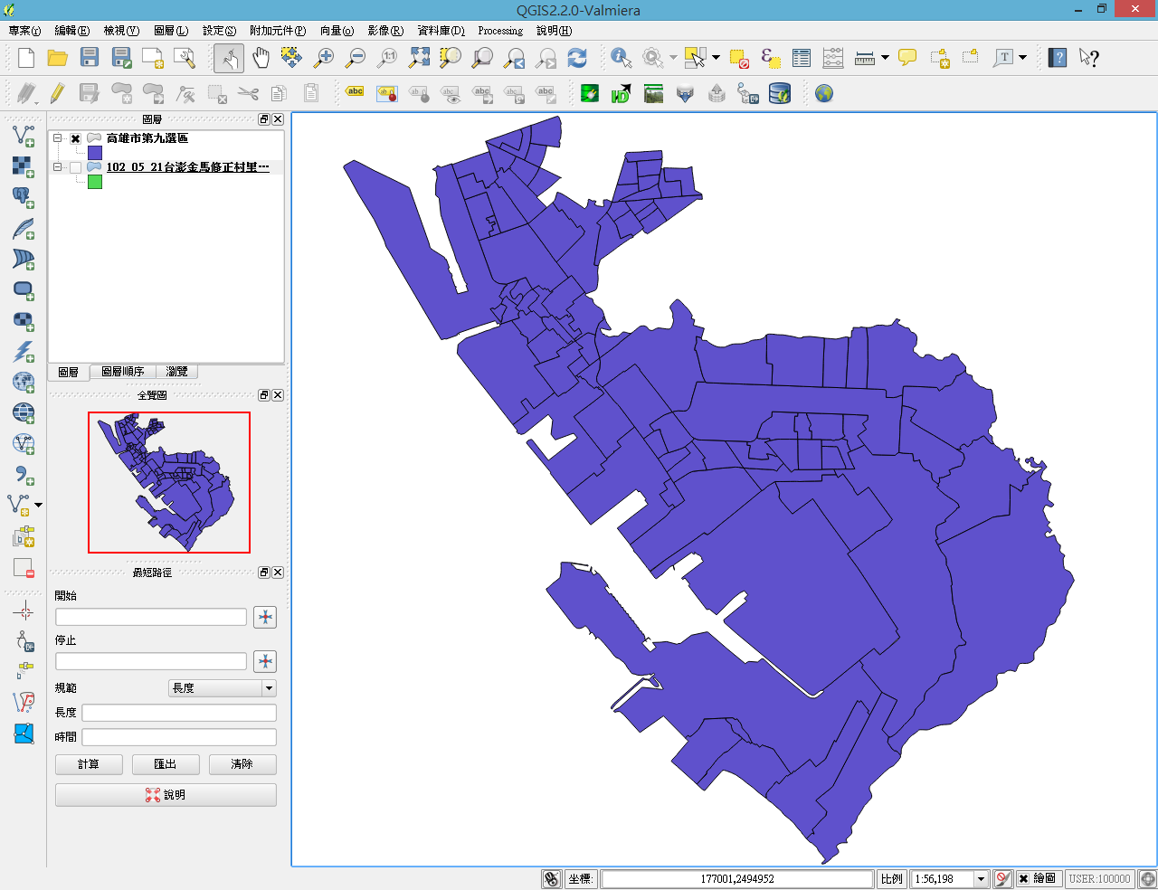Open the attribute table icon
This screenshot has width=1158, height=890.
click(x=802, y=58)
